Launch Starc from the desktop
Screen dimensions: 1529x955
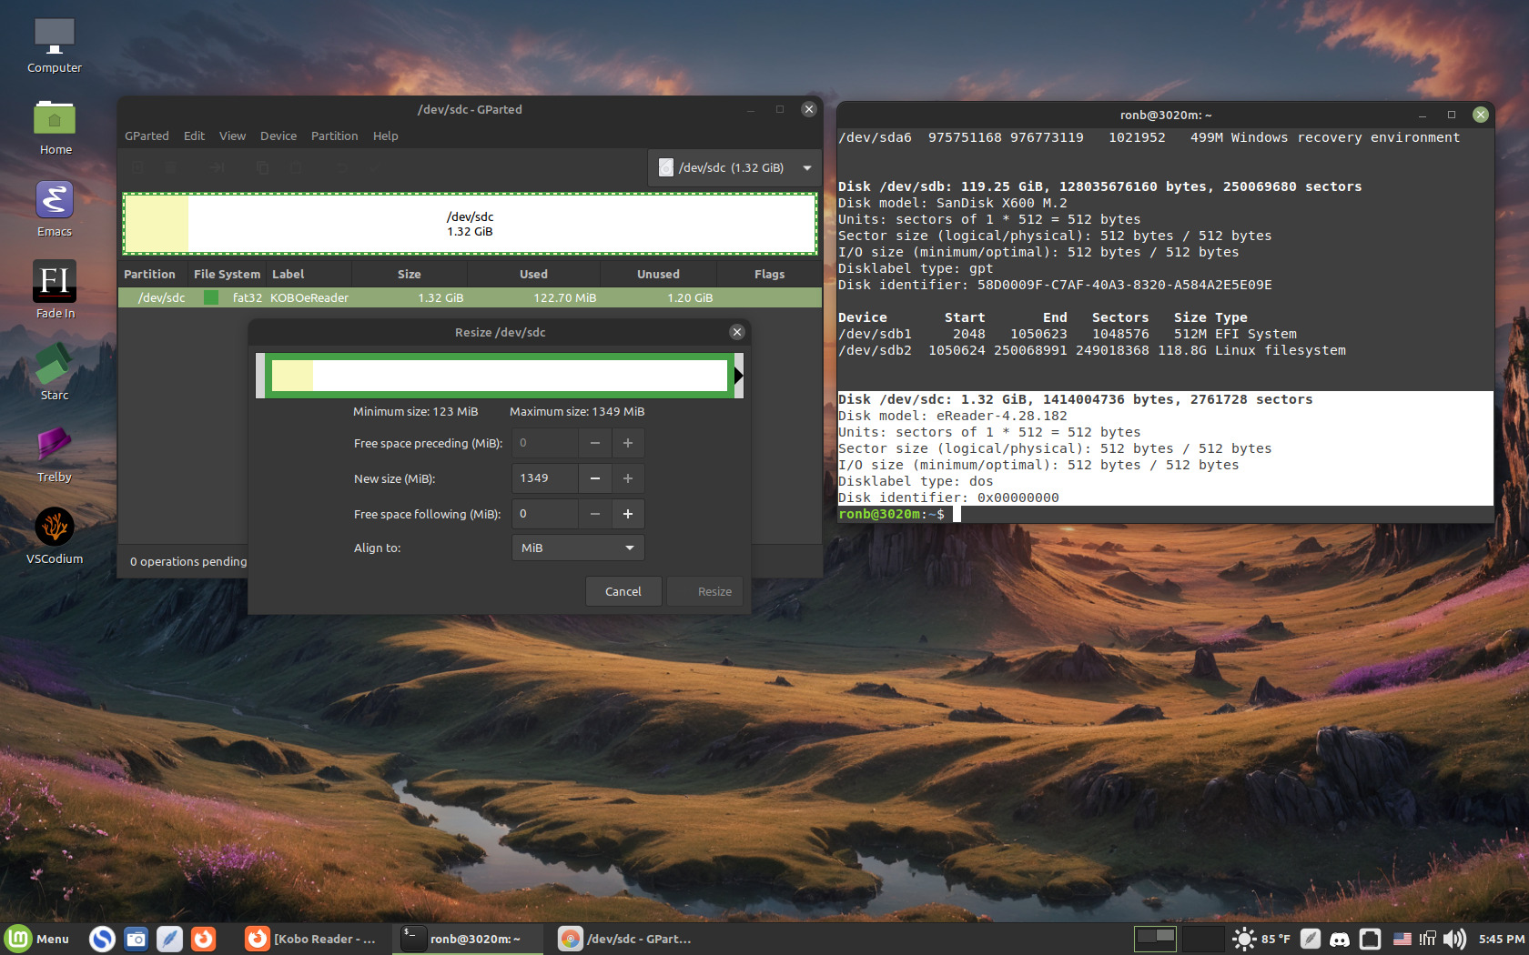pyautogui.click(x=55, y=372)
